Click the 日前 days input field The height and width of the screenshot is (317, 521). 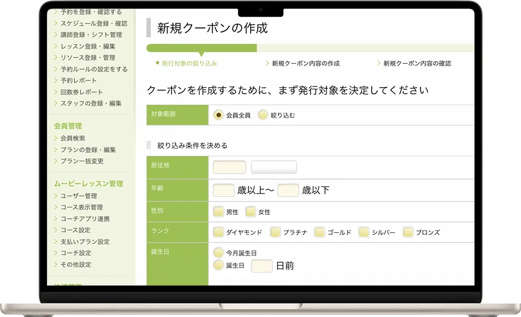tap(262, 266)
